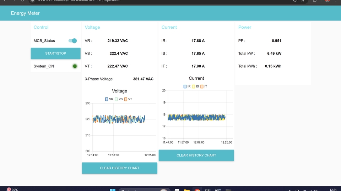
Task: Click the 11:57:00 tick on Current chart axis
Action: click(x=183, y=142)
